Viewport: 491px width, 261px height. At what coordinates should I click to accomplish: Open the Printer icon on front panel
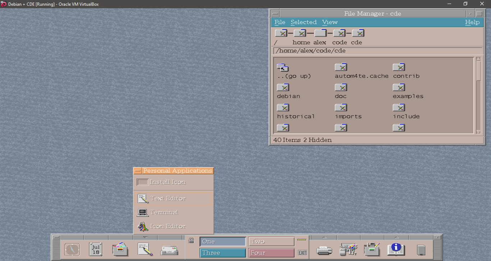click(324, 250)
